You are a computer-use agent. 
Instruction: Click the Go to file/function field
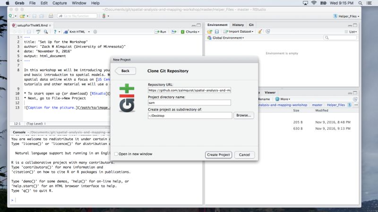(x=77, y=16)
